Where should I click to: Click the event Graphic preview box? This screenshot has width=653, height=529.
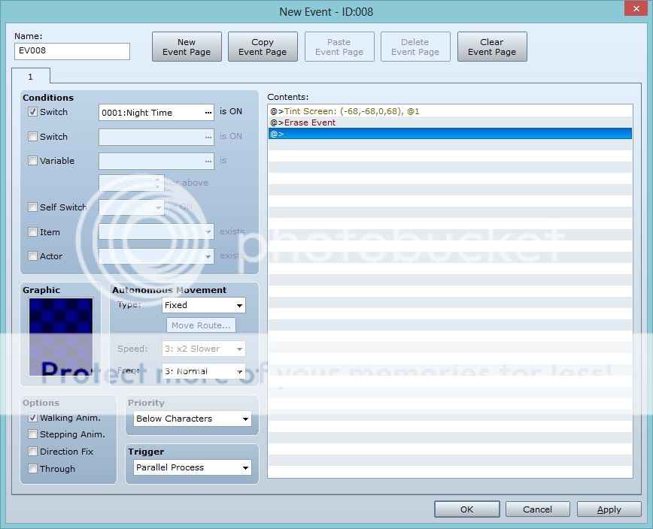61,337
